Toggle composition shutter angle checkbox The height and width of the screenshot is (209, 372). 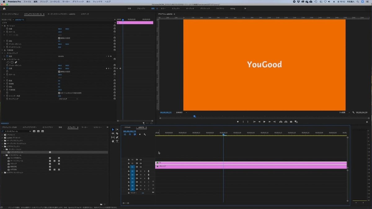(x=59, y=93)
